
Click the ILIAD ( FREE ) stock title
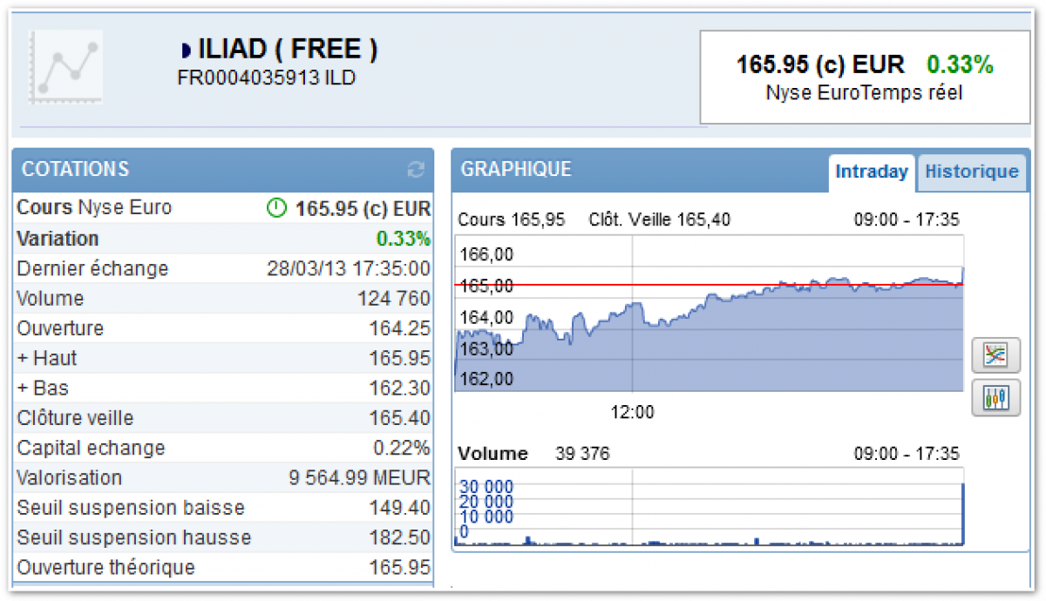(x=288, y=51)
